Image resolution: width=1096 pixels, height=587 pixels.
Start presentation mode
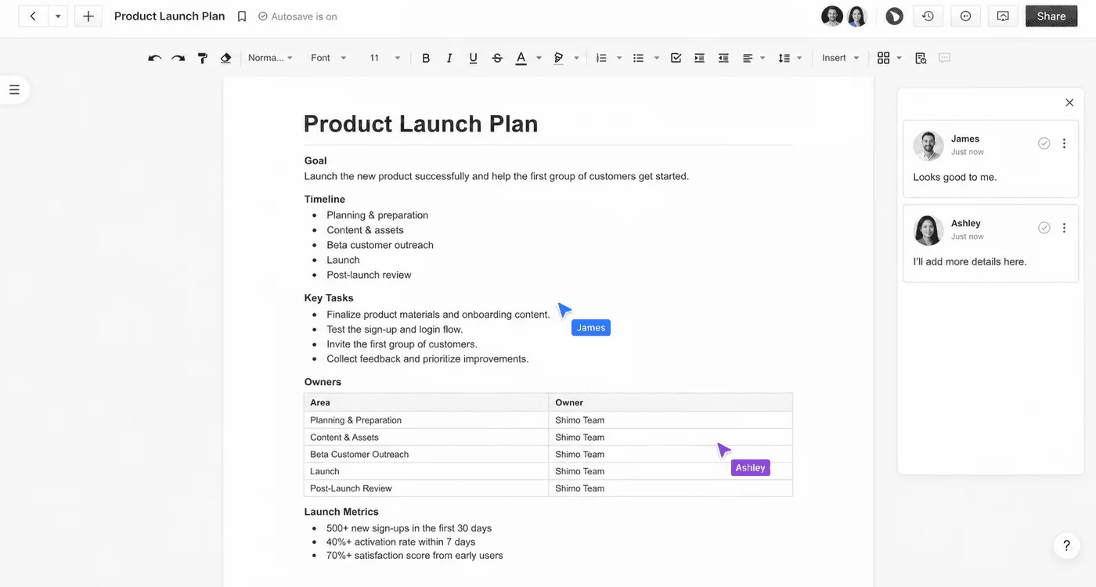1003,16
